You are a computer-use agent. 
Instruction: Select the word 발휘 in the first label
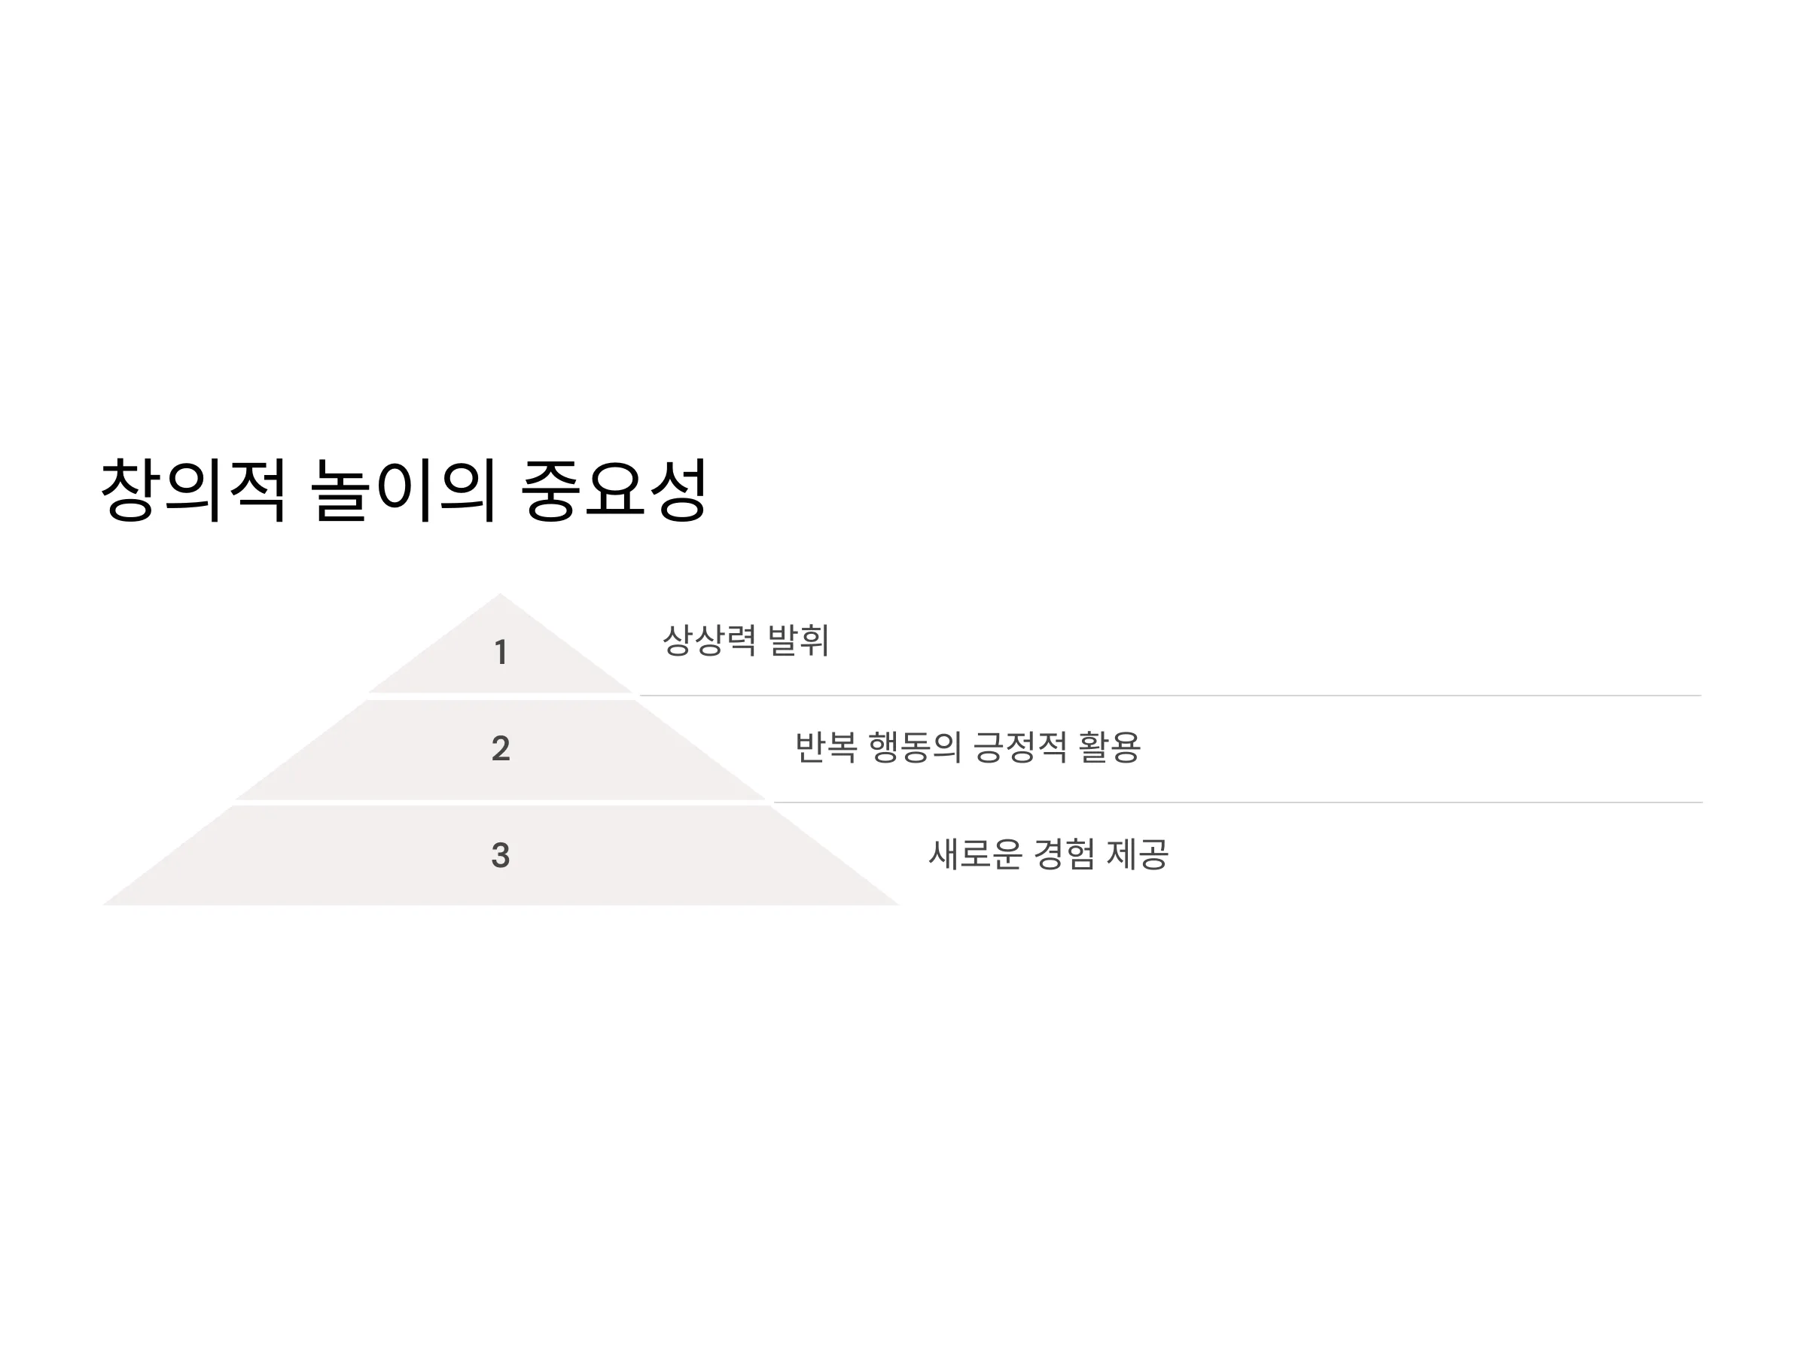coord(799,641)
